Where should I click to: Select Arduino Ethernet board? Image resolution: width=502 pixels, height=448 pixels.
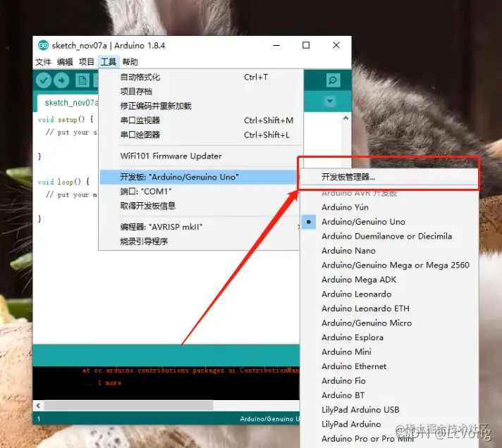[389, 366]
